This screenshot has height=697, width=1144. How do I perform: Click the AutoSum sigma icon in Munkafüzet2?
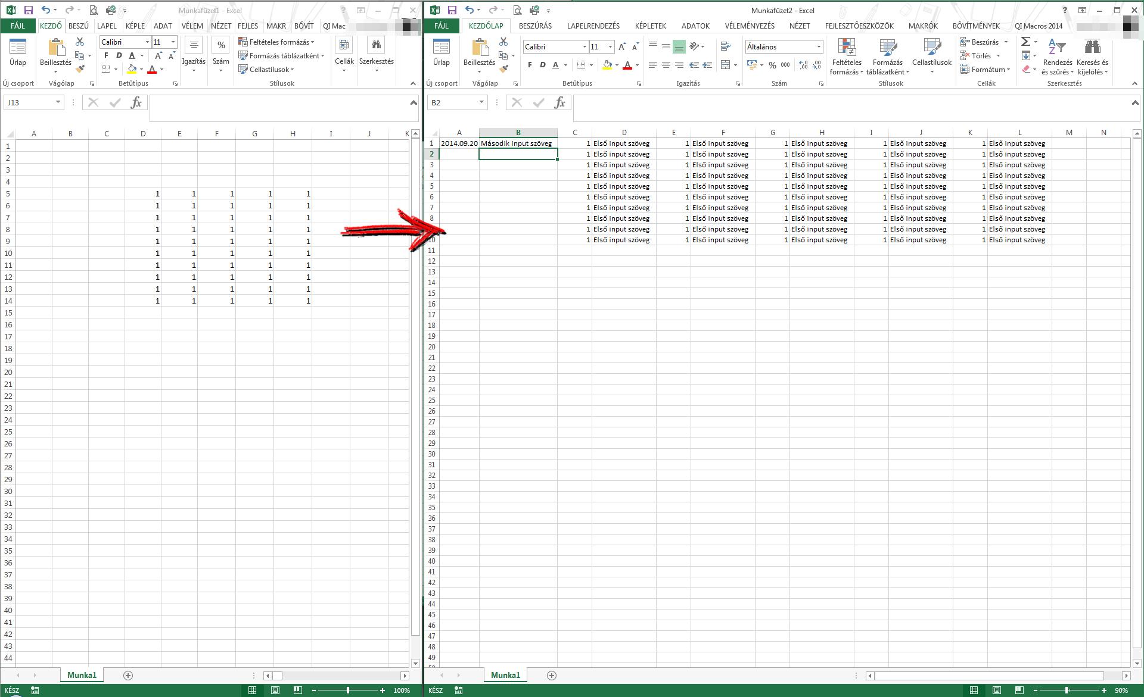(1025, 42)
